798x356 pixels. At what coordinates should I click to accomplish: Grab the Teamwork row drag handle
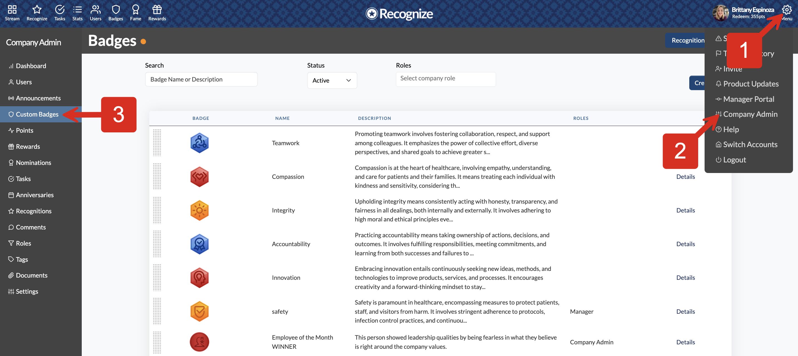[x=157, y=143]
